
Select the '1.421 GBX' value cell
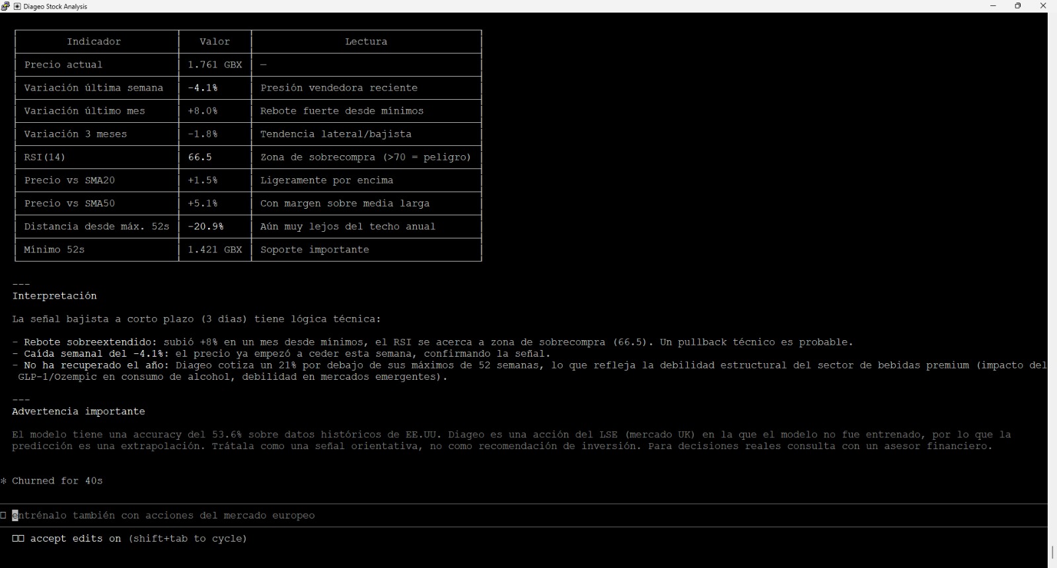click(215, 250)
